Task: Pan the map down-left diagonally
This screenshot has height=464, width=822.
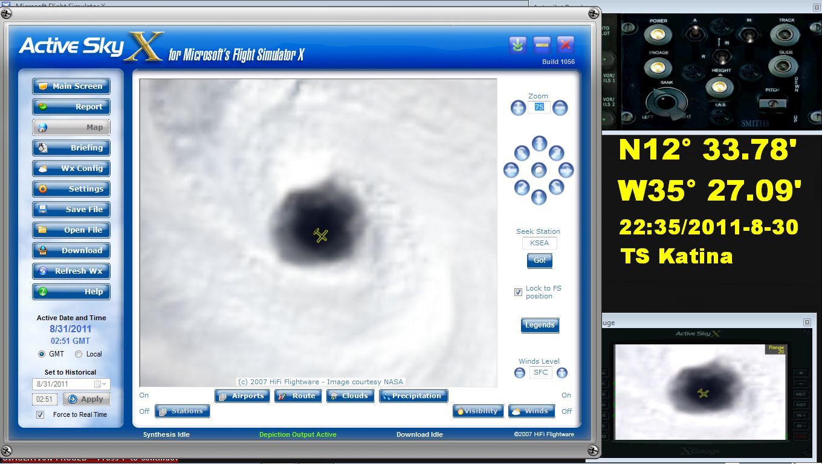Action: 522,188
